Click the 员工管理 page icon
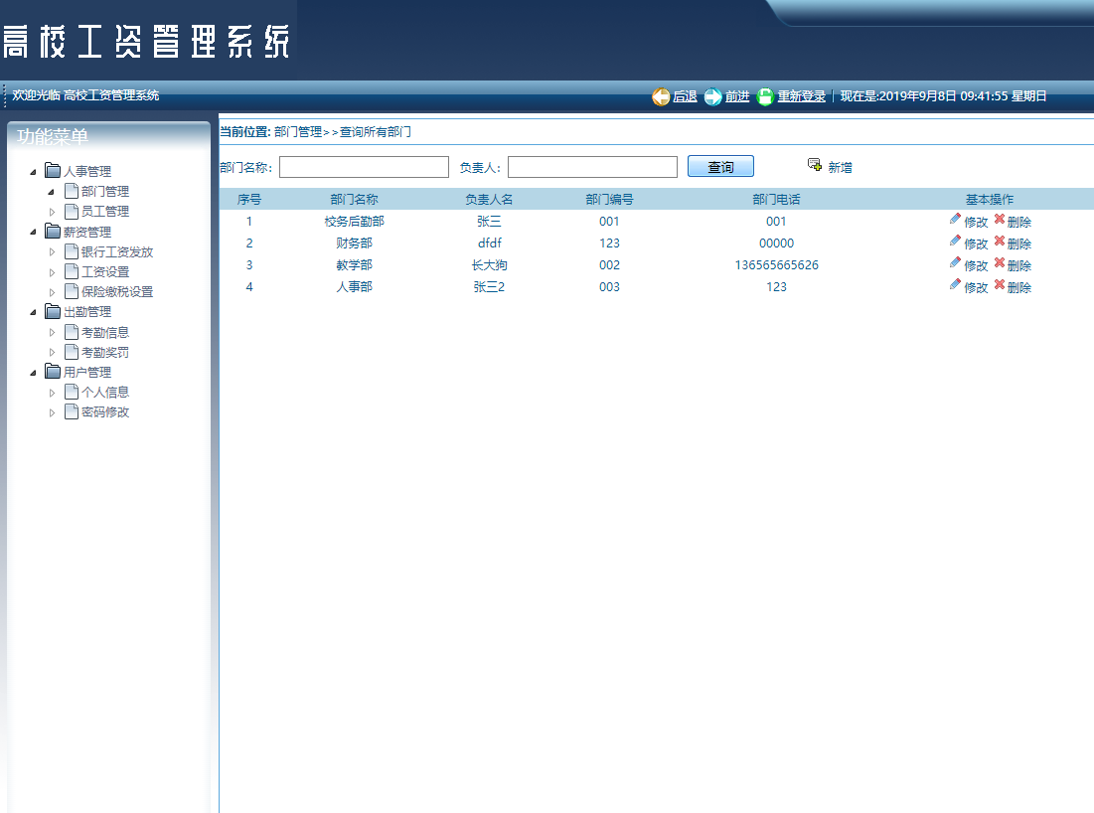The width and height of the screenshot is (1094, 813). click(x=72, y=211)
